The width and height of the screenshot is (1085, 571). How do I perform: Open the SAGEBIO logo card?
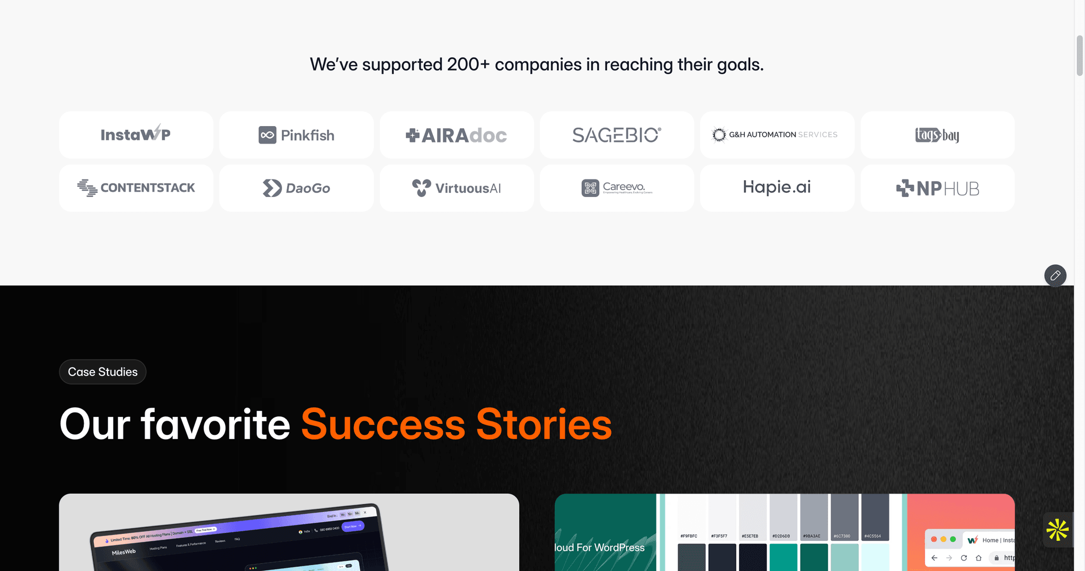[617, 135]
